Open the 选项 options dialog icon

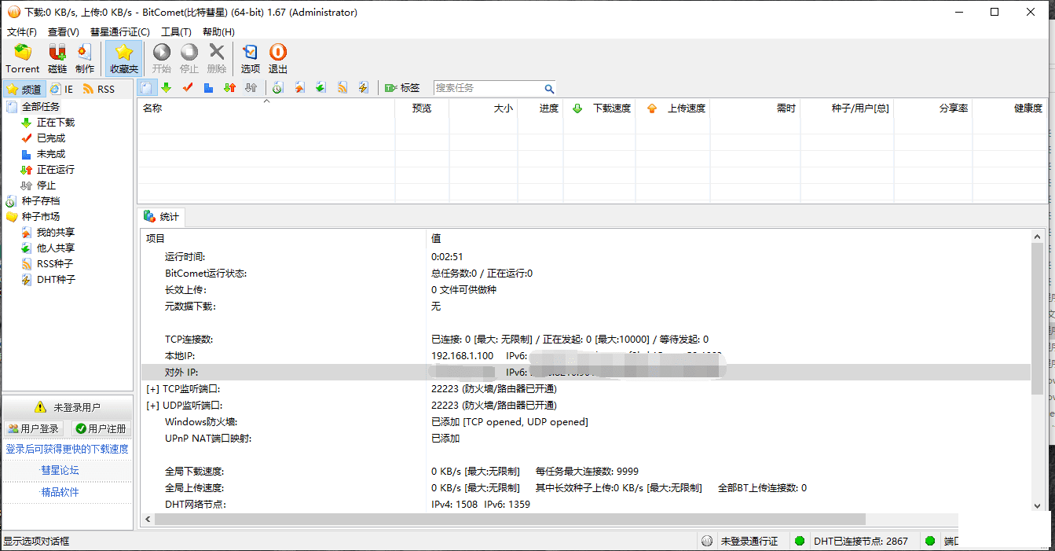click(x=251, y=59)
